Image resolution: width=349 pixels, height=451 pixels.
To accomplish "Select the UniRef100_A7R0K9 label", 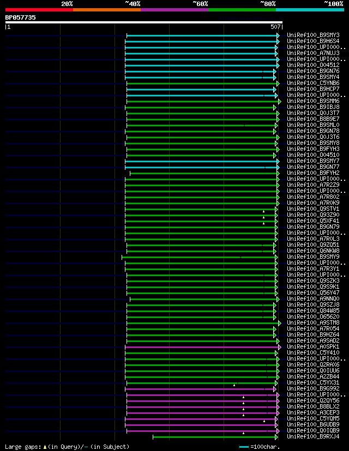I will [313, 203].
